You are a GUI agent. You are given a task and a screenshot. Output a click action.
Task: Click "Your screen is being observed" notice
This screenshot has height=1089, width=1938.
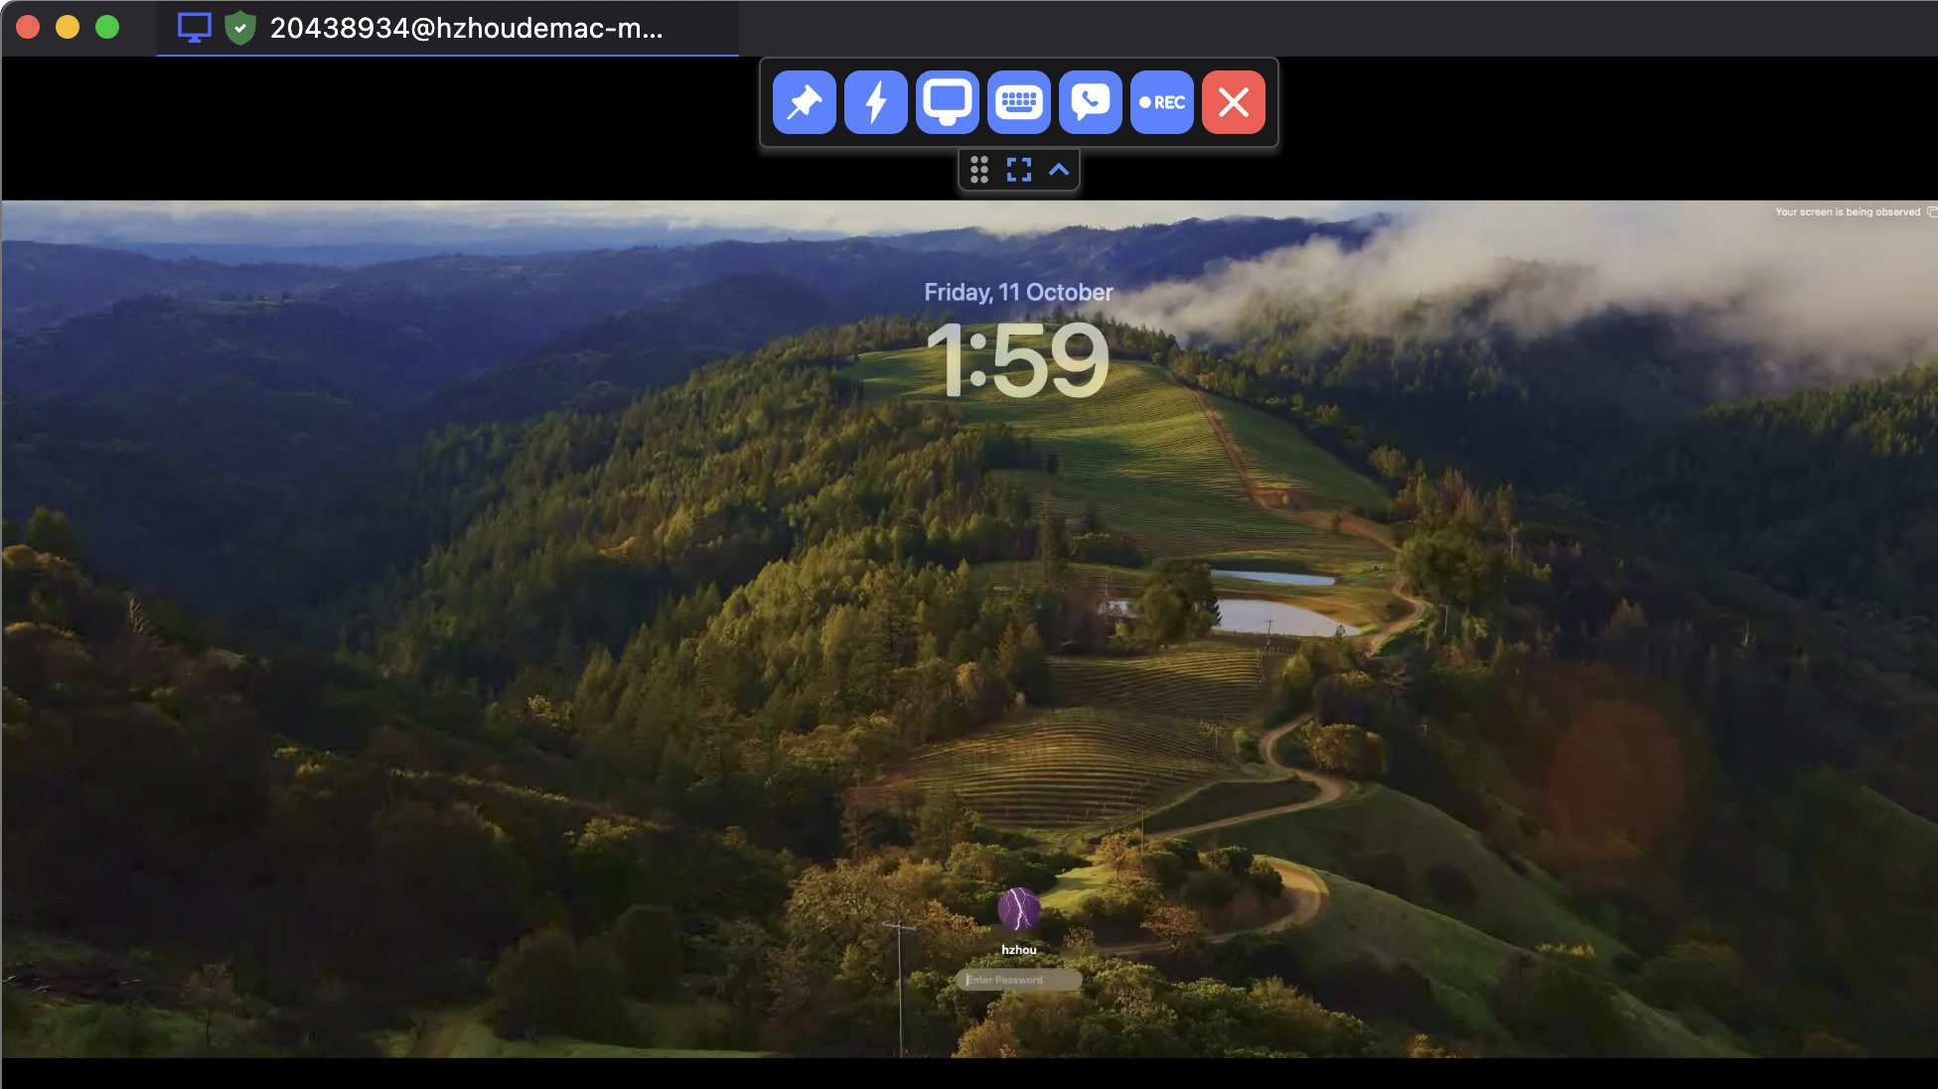coord(1848,211)
